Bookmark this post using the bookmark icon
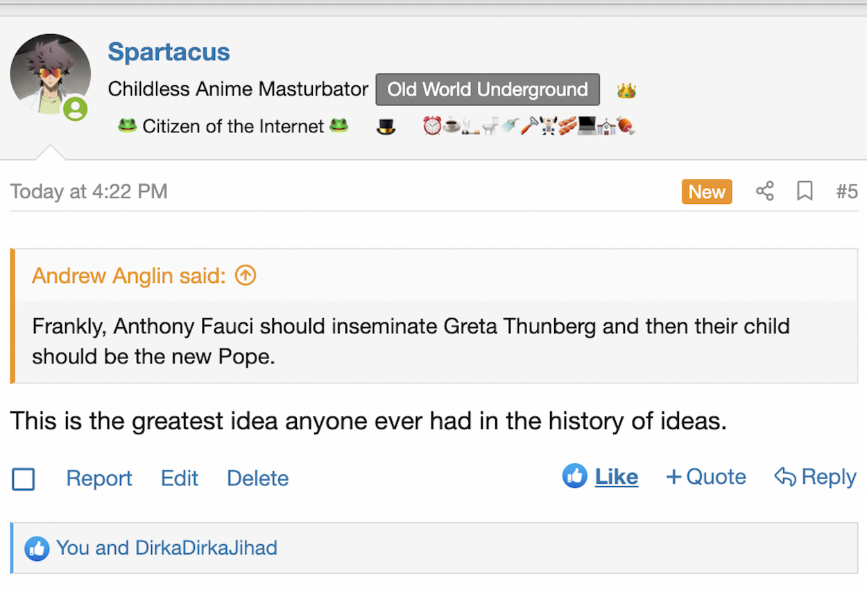Viewport: 867px width, 590px height. click(x=805, y=191)
